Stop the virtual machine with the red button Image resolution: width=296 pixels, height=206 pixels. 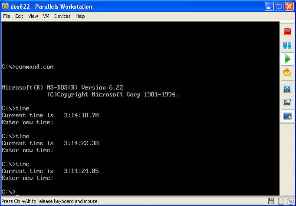pos(287,32)
